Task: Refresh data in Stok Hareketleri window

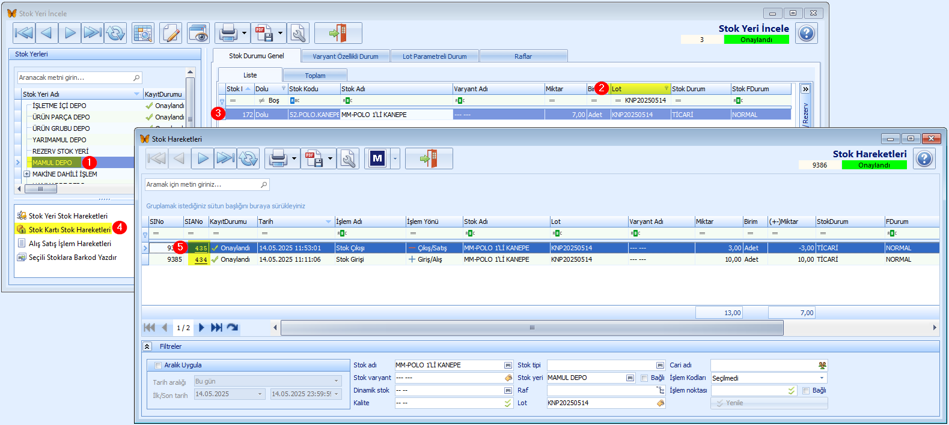Action: click(248, 158)
